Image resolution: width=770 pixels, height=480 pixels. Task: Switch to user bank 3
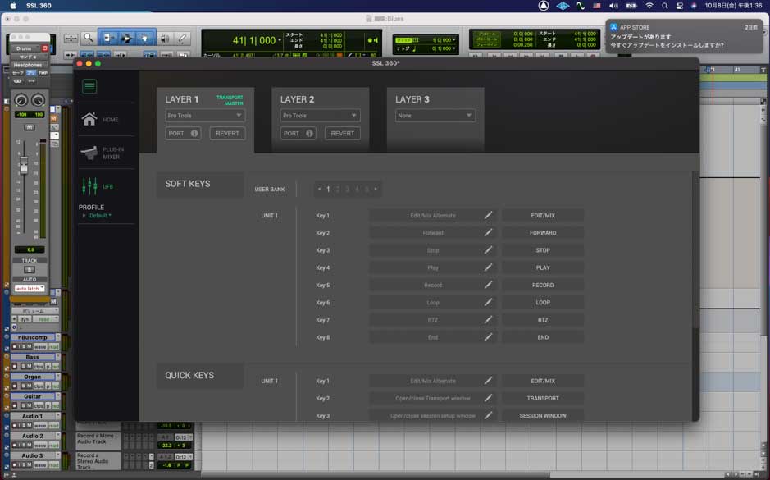coord(347,190)
